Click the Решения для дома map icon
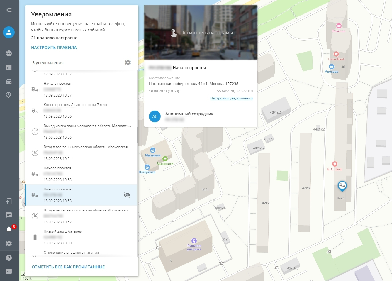 194,241
